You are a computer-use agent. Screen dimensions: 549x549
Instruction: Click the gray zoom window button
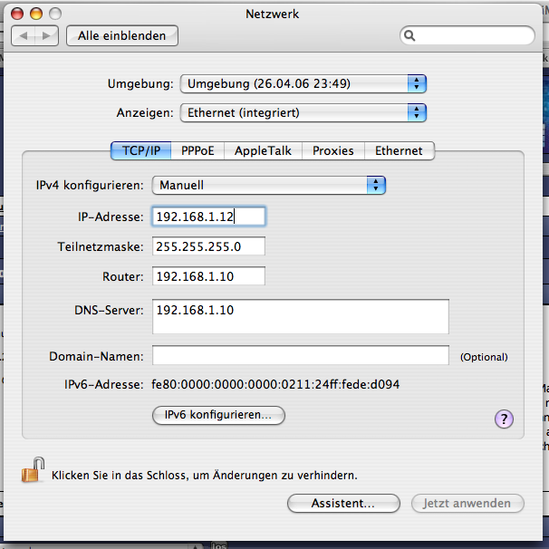pyautogui.click(x=55, y=14)
